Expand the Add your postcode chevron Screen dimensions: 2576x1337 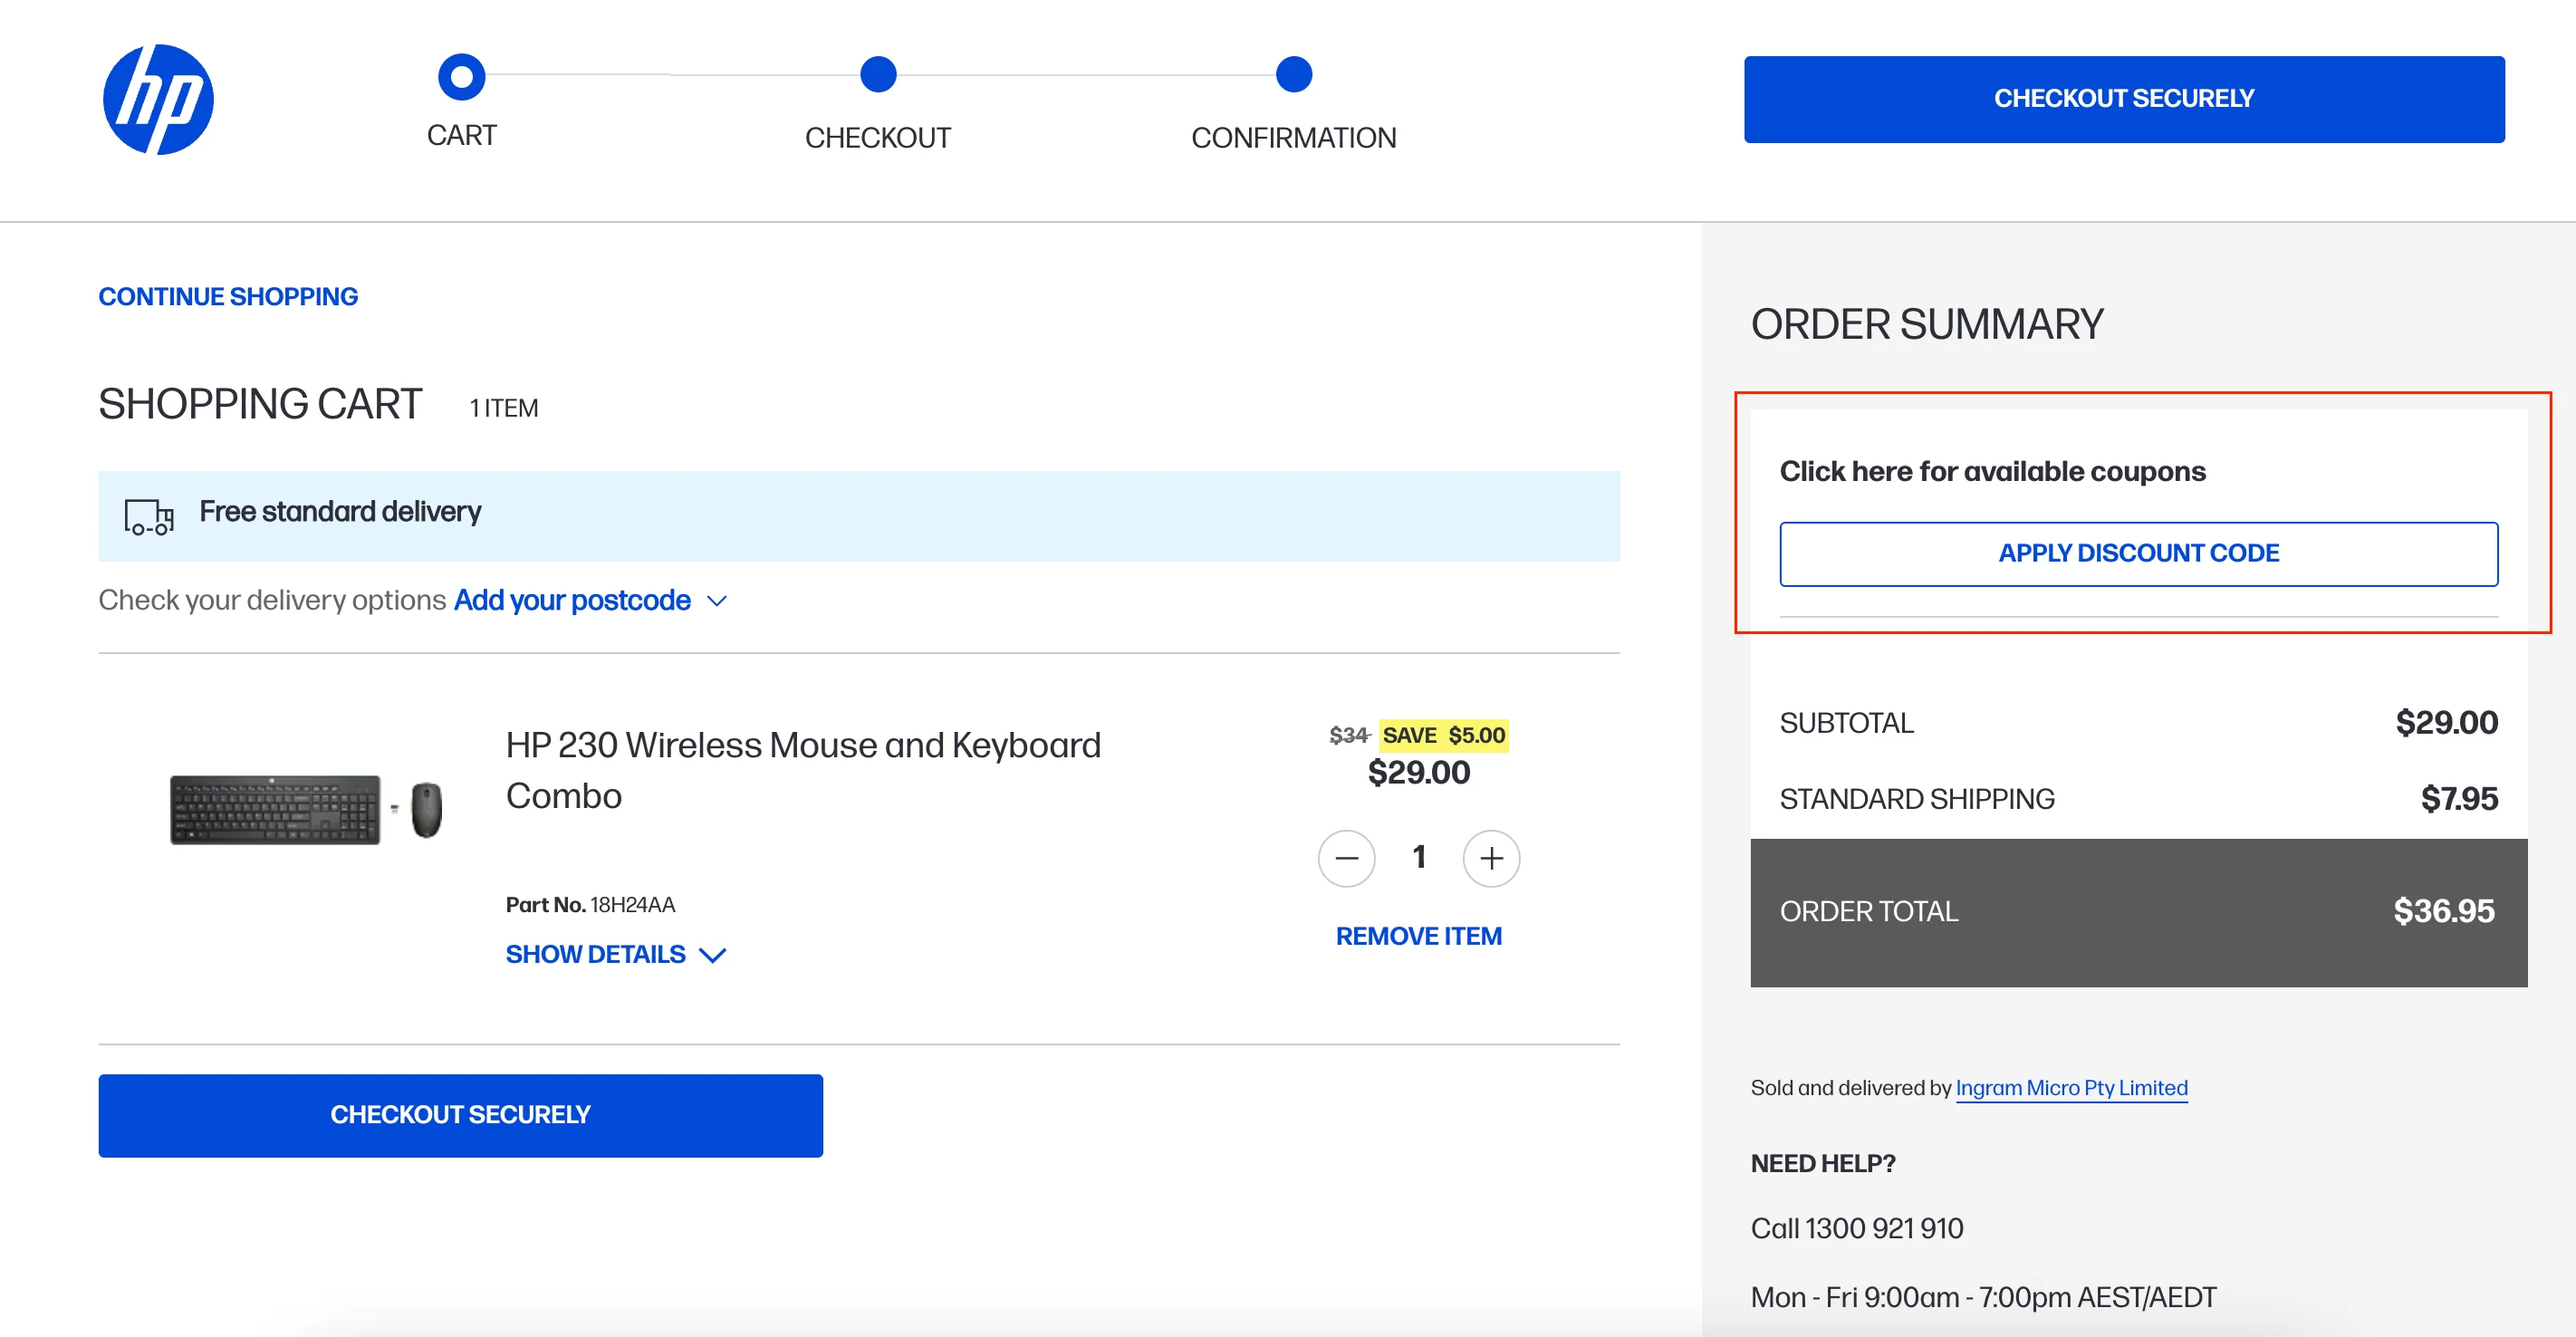point(716,601)
